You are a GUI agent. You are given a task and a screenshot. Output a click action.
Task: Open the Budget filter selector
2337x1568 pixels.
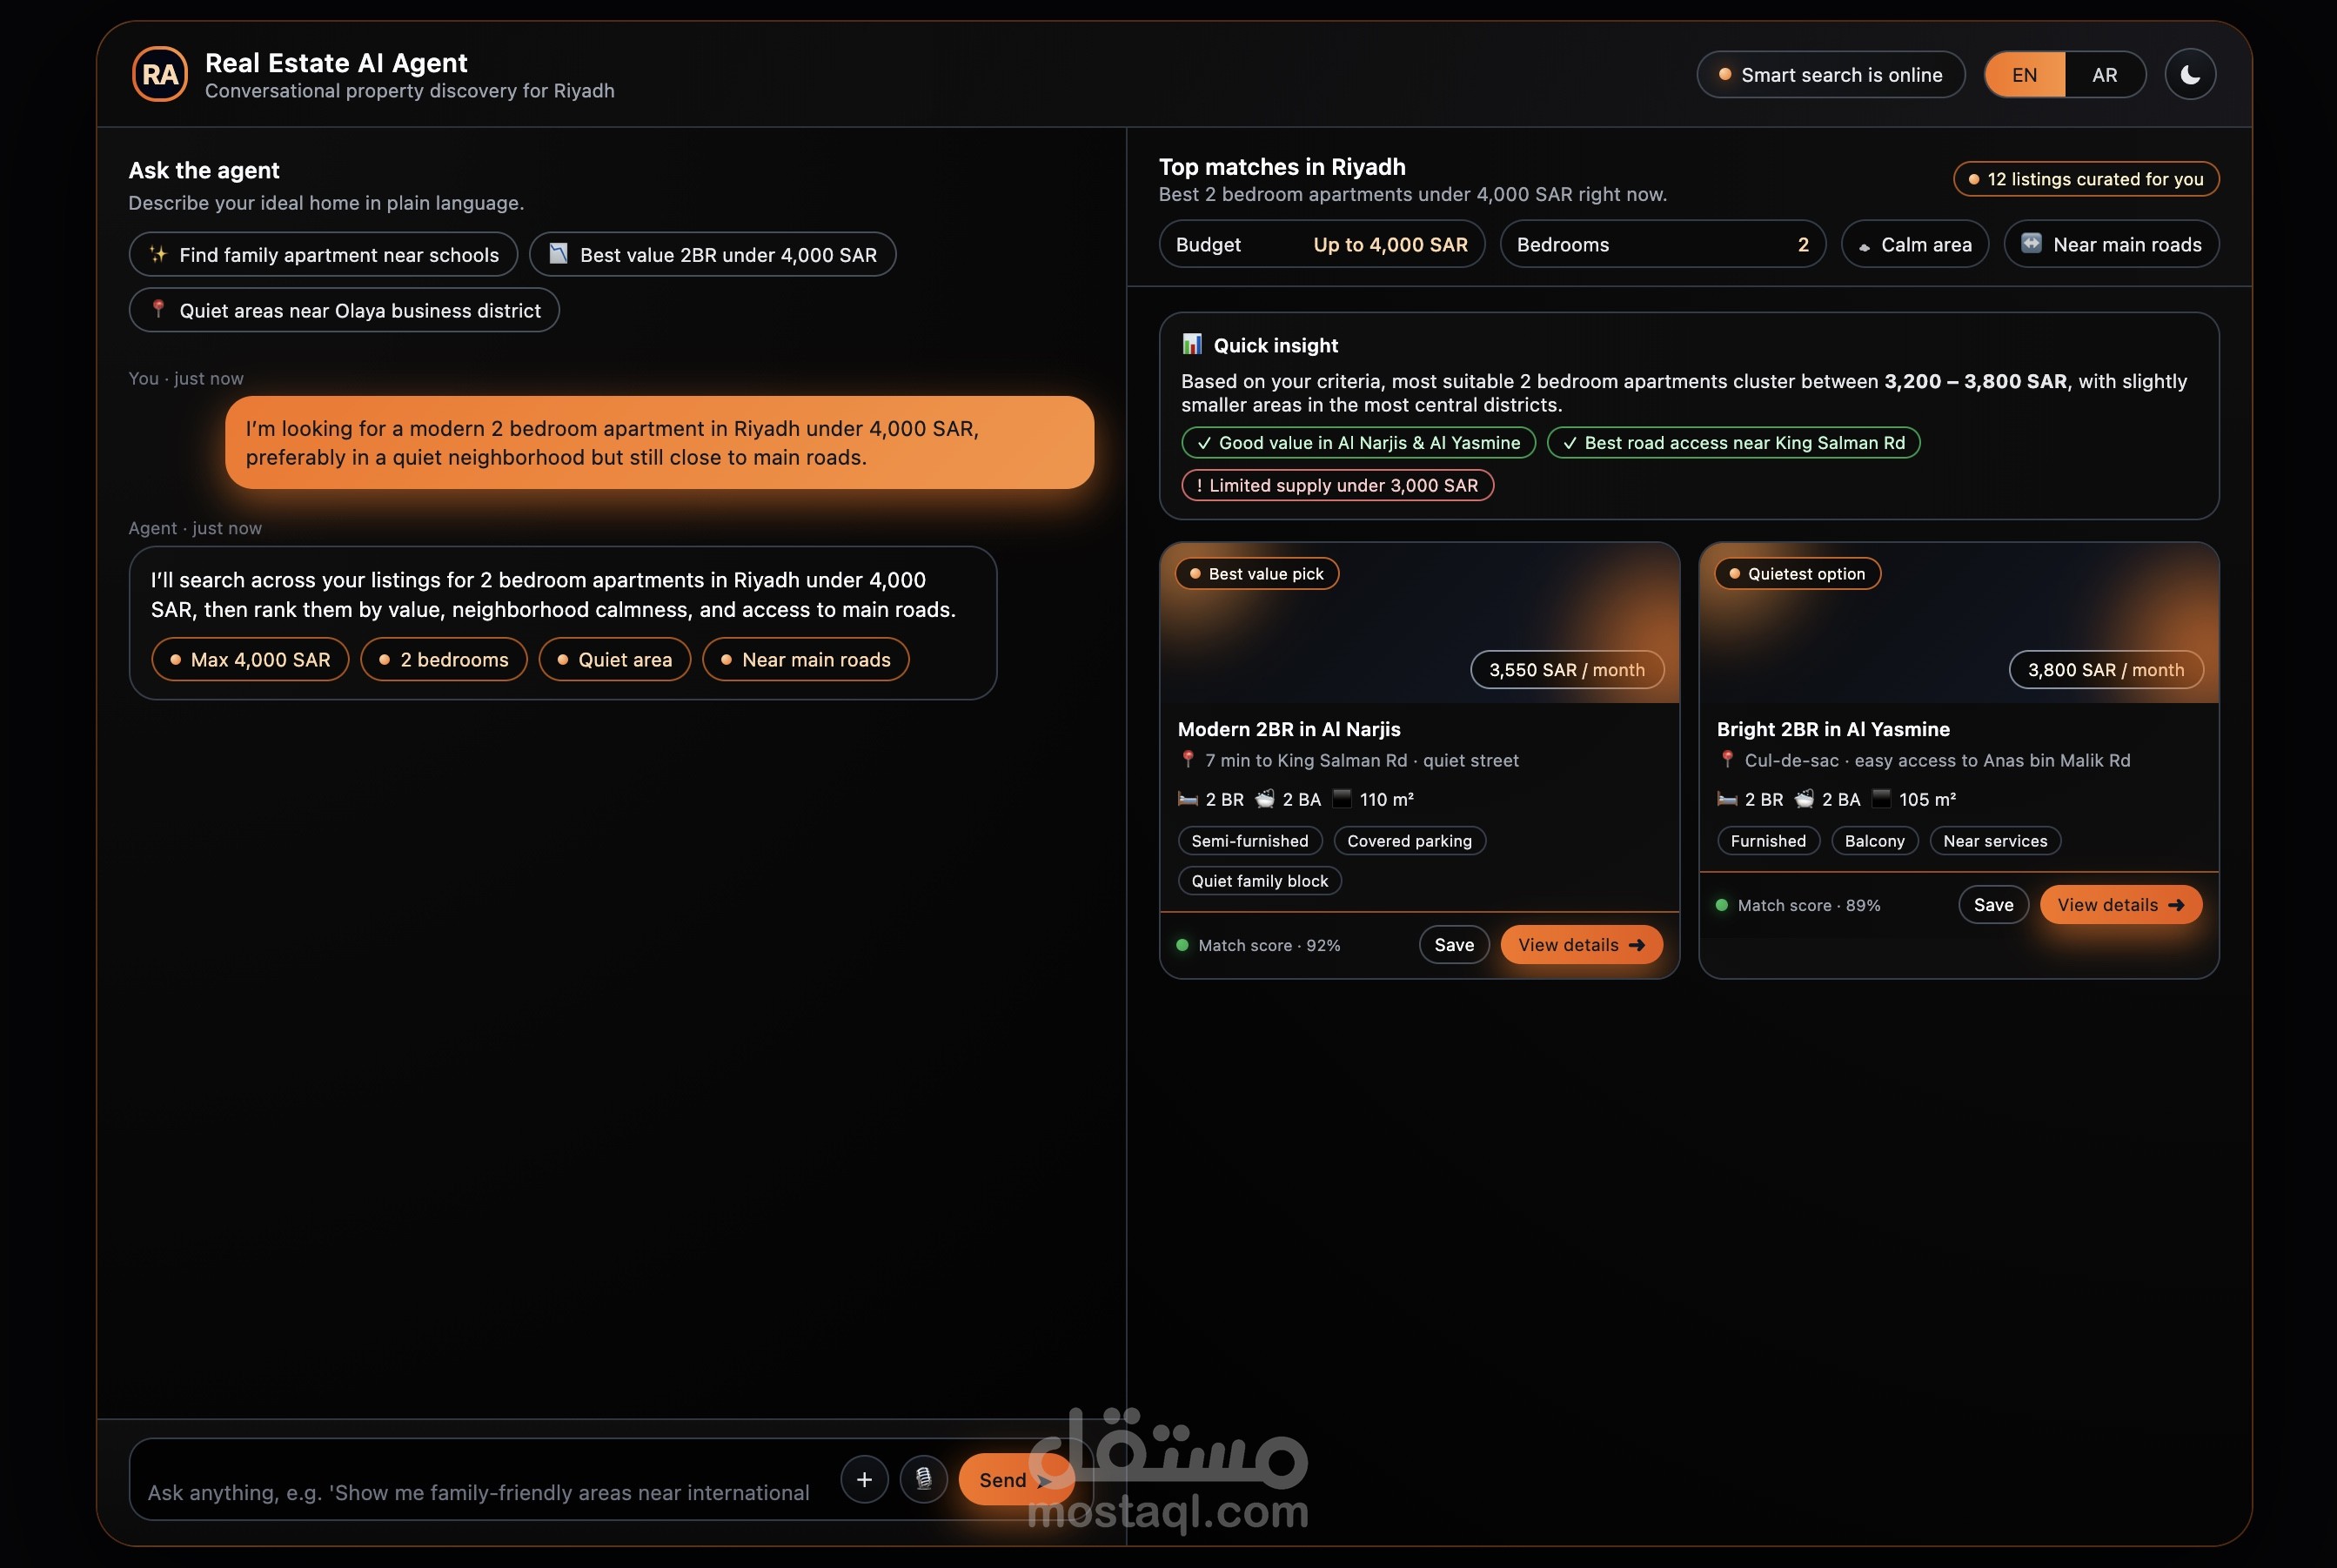tap(1321, 245)
